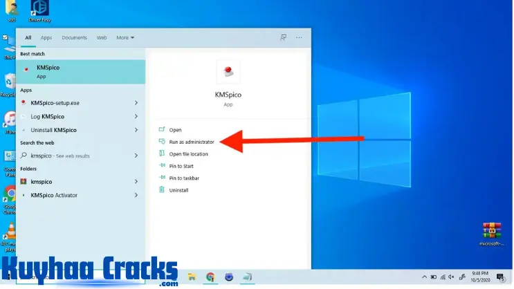Choose Open file location action
Screen dimensions: 514x289
(x=188, y=154)
